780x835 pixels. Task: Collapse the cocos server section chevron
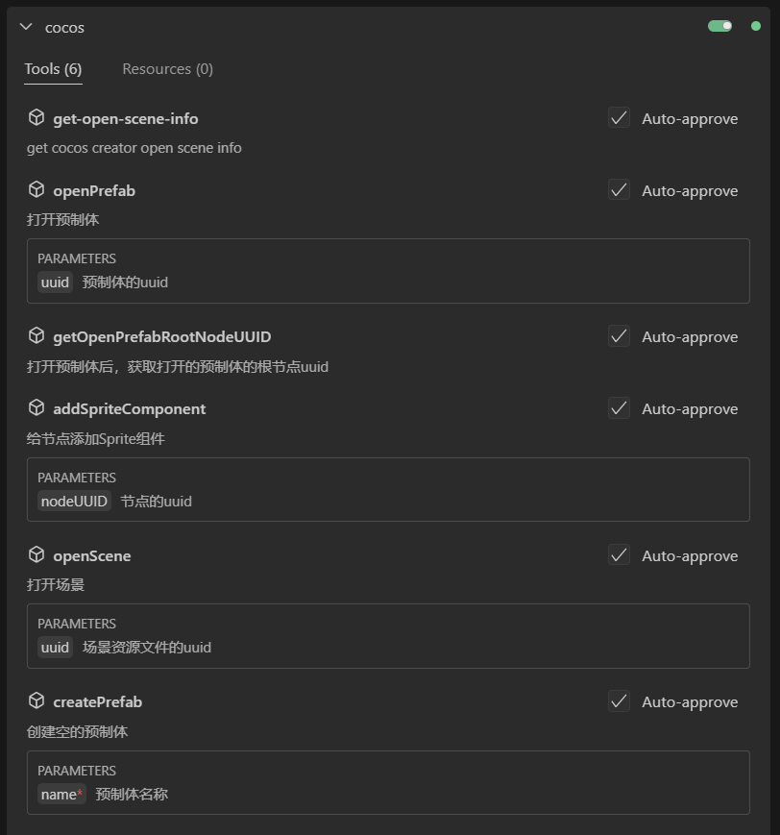click(x=25, y=27)
